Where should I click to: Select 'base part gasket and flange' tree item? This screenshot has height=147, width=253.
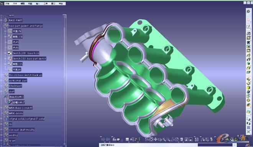pyautogui.click(x=26, y=26)
